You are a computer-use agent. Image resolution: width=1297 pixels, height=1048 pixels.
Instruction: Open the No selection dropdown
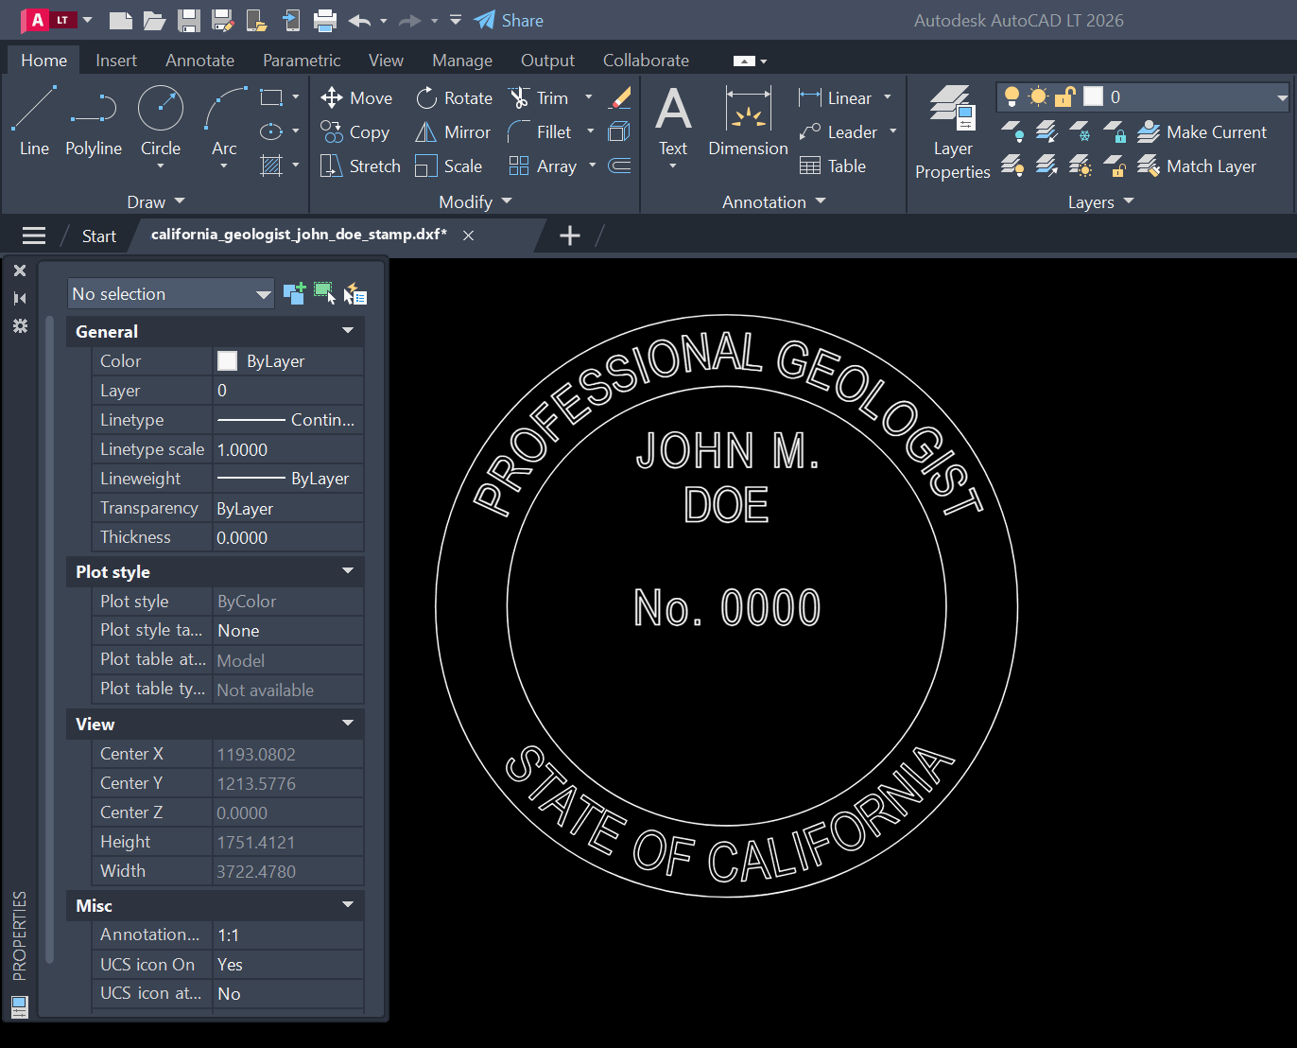click(171, 294)
